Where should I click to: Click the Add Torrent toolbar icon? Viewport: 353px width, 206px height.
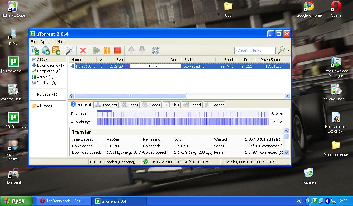[35, 50]
